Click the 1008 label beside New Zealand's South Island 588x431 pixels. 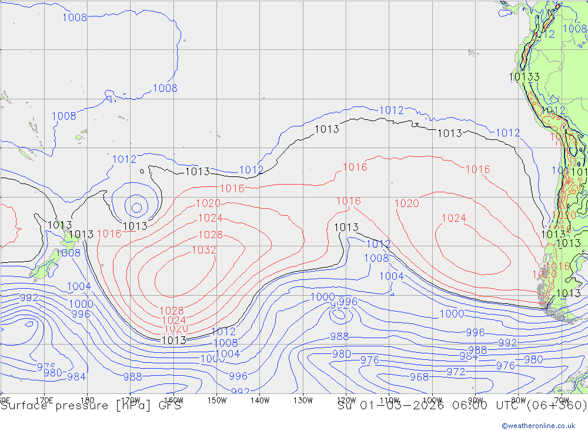click(x=68, y=253)
